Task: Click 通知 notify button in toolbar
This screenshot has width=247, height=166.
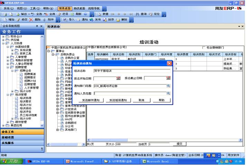Action: pyautogui.click(x=82, y=20)
